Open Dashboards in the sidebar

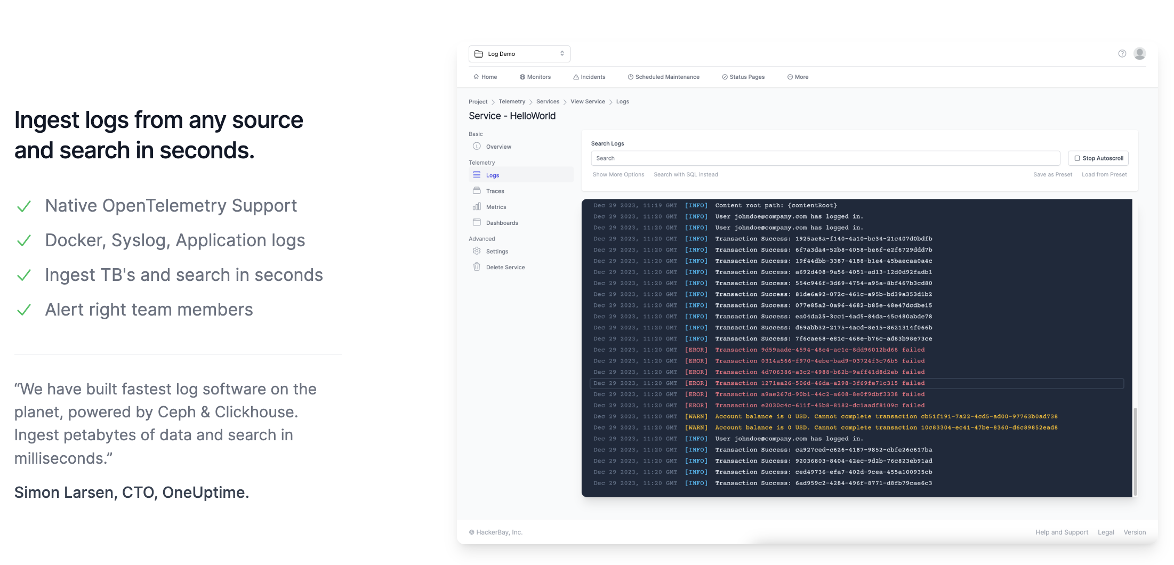477,222
